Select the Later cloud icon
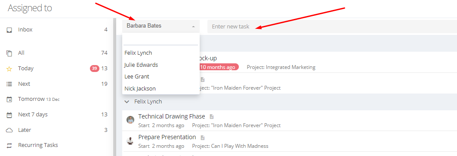Screen dimensions: 457x156 coord(9,130)
